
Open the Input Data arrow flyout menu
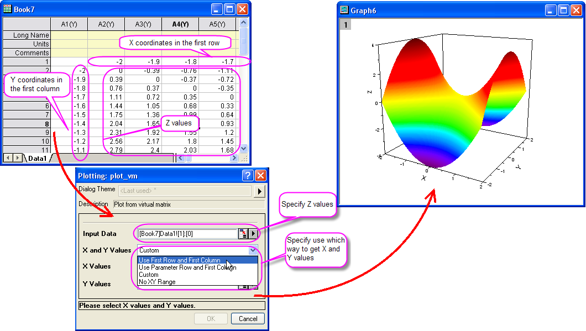pyautogui.click(x=253, y=234)
